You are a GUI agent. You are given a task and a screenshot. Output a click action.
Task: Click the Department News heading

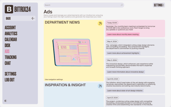pyautogui.click(x=62, y=22)
